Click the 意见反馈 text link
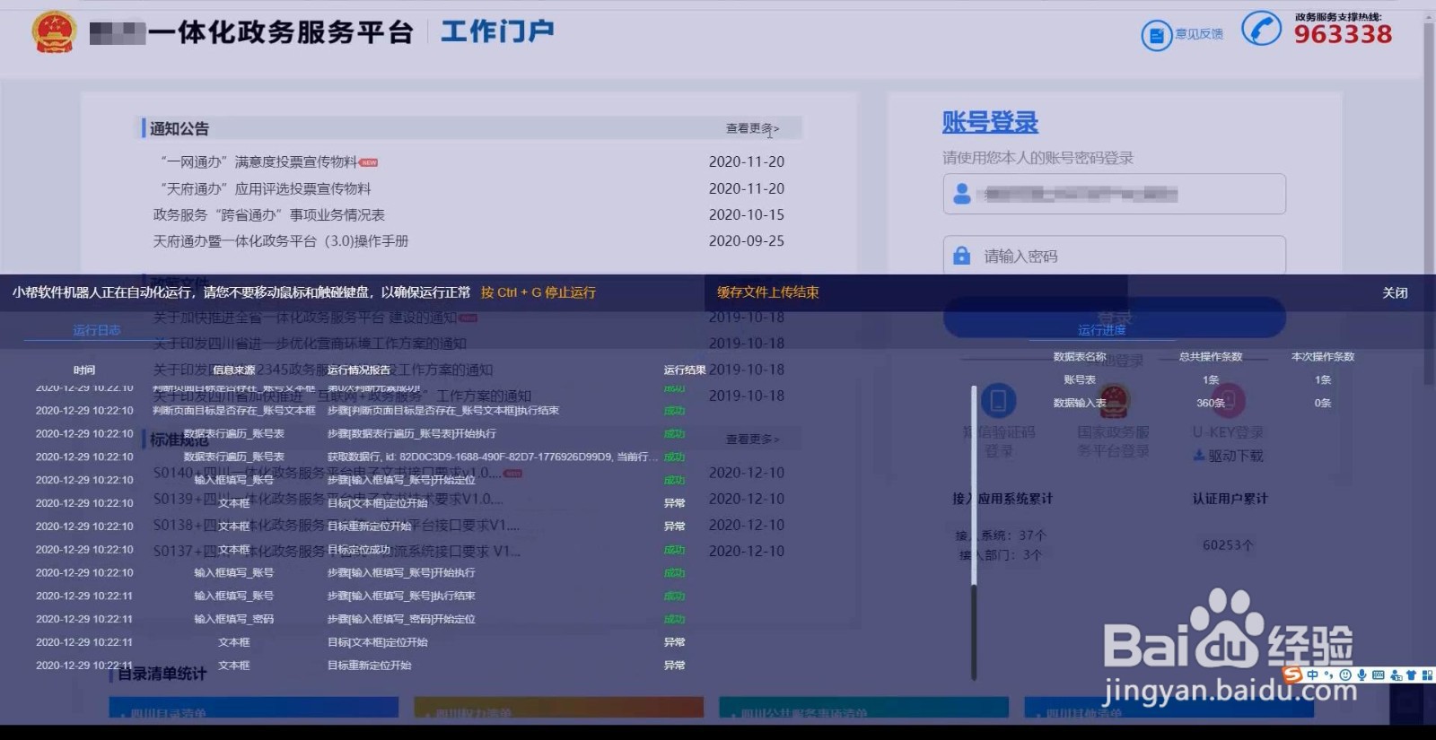Screen dimensions: 1436x740 (1199, 35)
